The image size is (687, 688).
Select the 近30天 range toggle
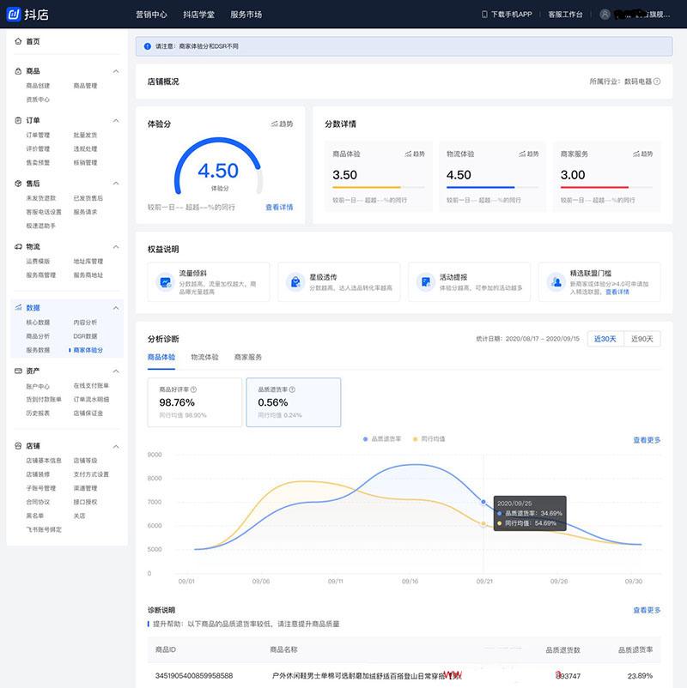tap(605, 339)
